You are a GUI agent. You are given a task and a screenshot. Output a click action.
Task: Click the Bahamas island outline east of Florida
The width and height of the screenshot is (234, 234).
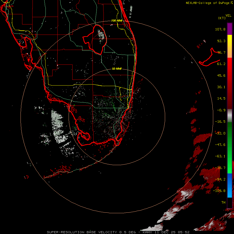pos(210,57)
